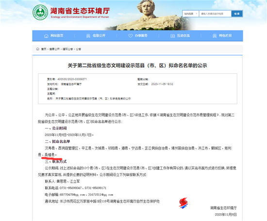Focus the keyword search input field
This screenshot has height=221, width=267.
tap(215, 14)
